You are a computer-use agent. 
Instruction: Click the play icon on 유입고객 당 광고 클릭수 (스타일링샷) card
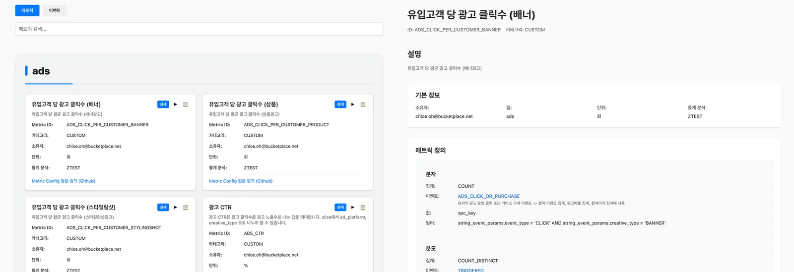click(x=176, y=208)
